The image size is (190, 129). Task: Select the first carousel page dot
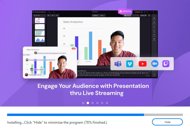tap(83, 103)
